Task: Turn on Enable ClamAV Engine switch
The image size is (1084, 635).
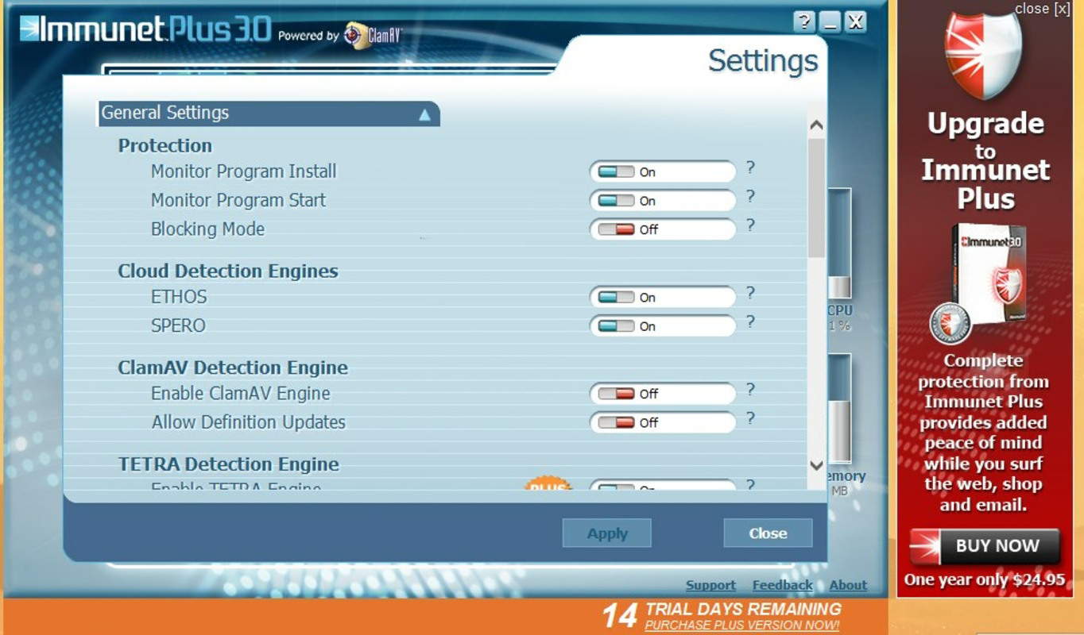Action: point(616,394)
